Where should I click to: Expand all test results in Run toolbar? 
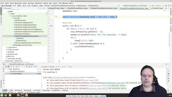tap(17, 67)
